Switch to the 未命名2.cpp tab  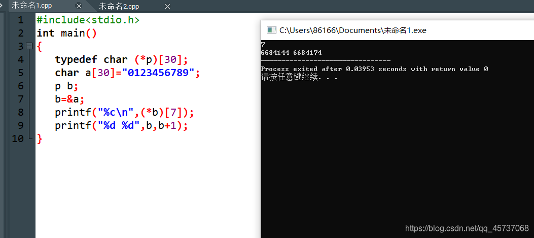point(119,7)
